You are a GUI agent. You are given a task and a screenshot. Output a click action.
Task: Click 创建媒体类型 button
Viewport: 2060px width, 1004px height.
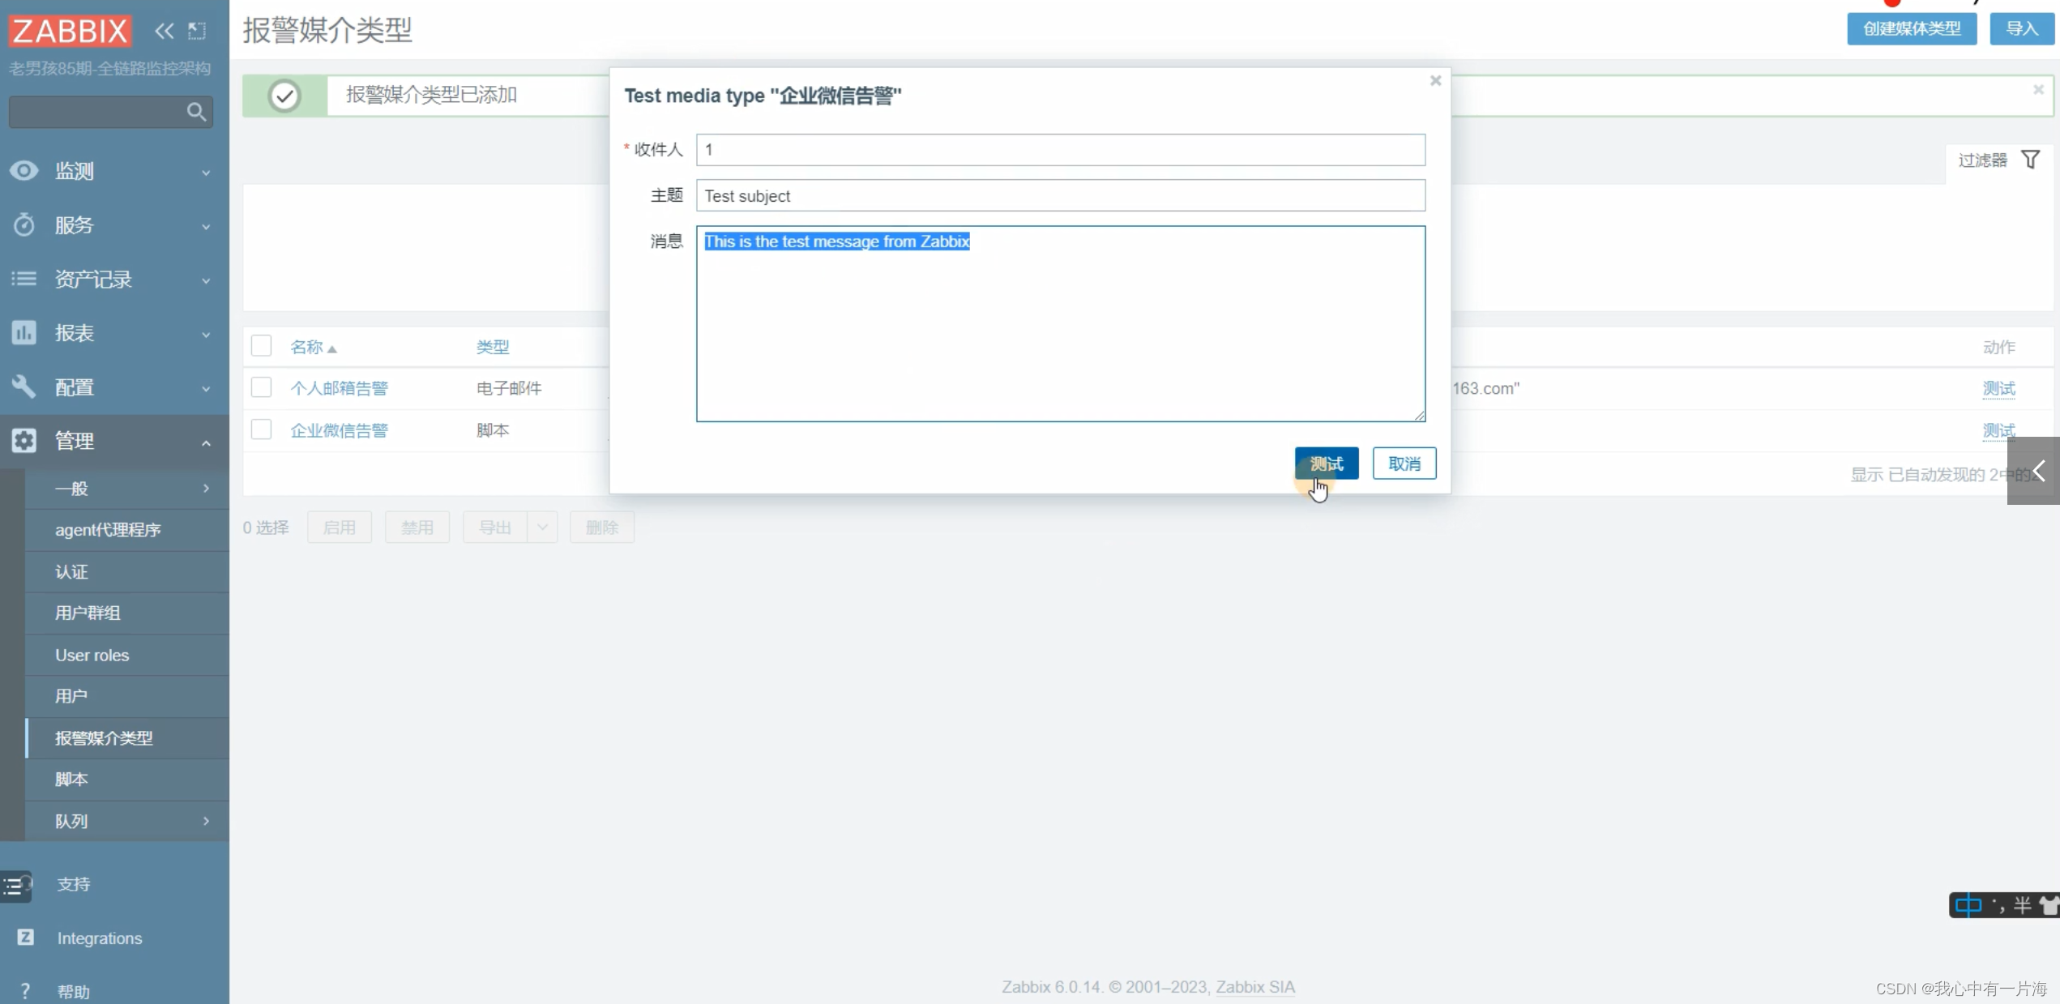(1912, 29)
